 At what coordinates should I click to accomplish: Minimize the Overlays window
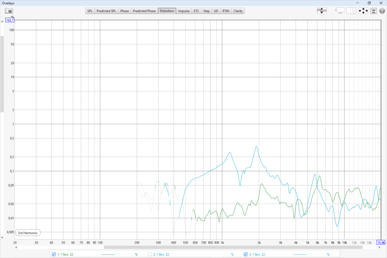click(357, 3)
